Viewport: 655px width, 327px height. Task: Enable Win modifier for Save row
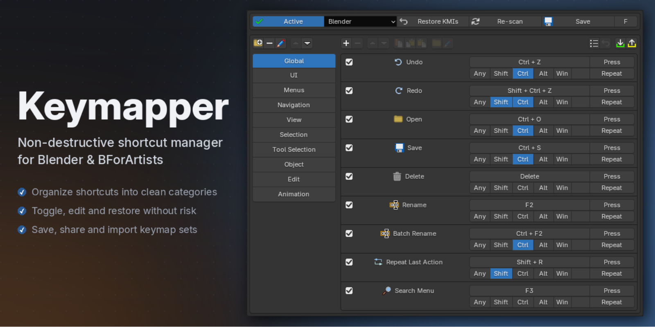point(562,159)
